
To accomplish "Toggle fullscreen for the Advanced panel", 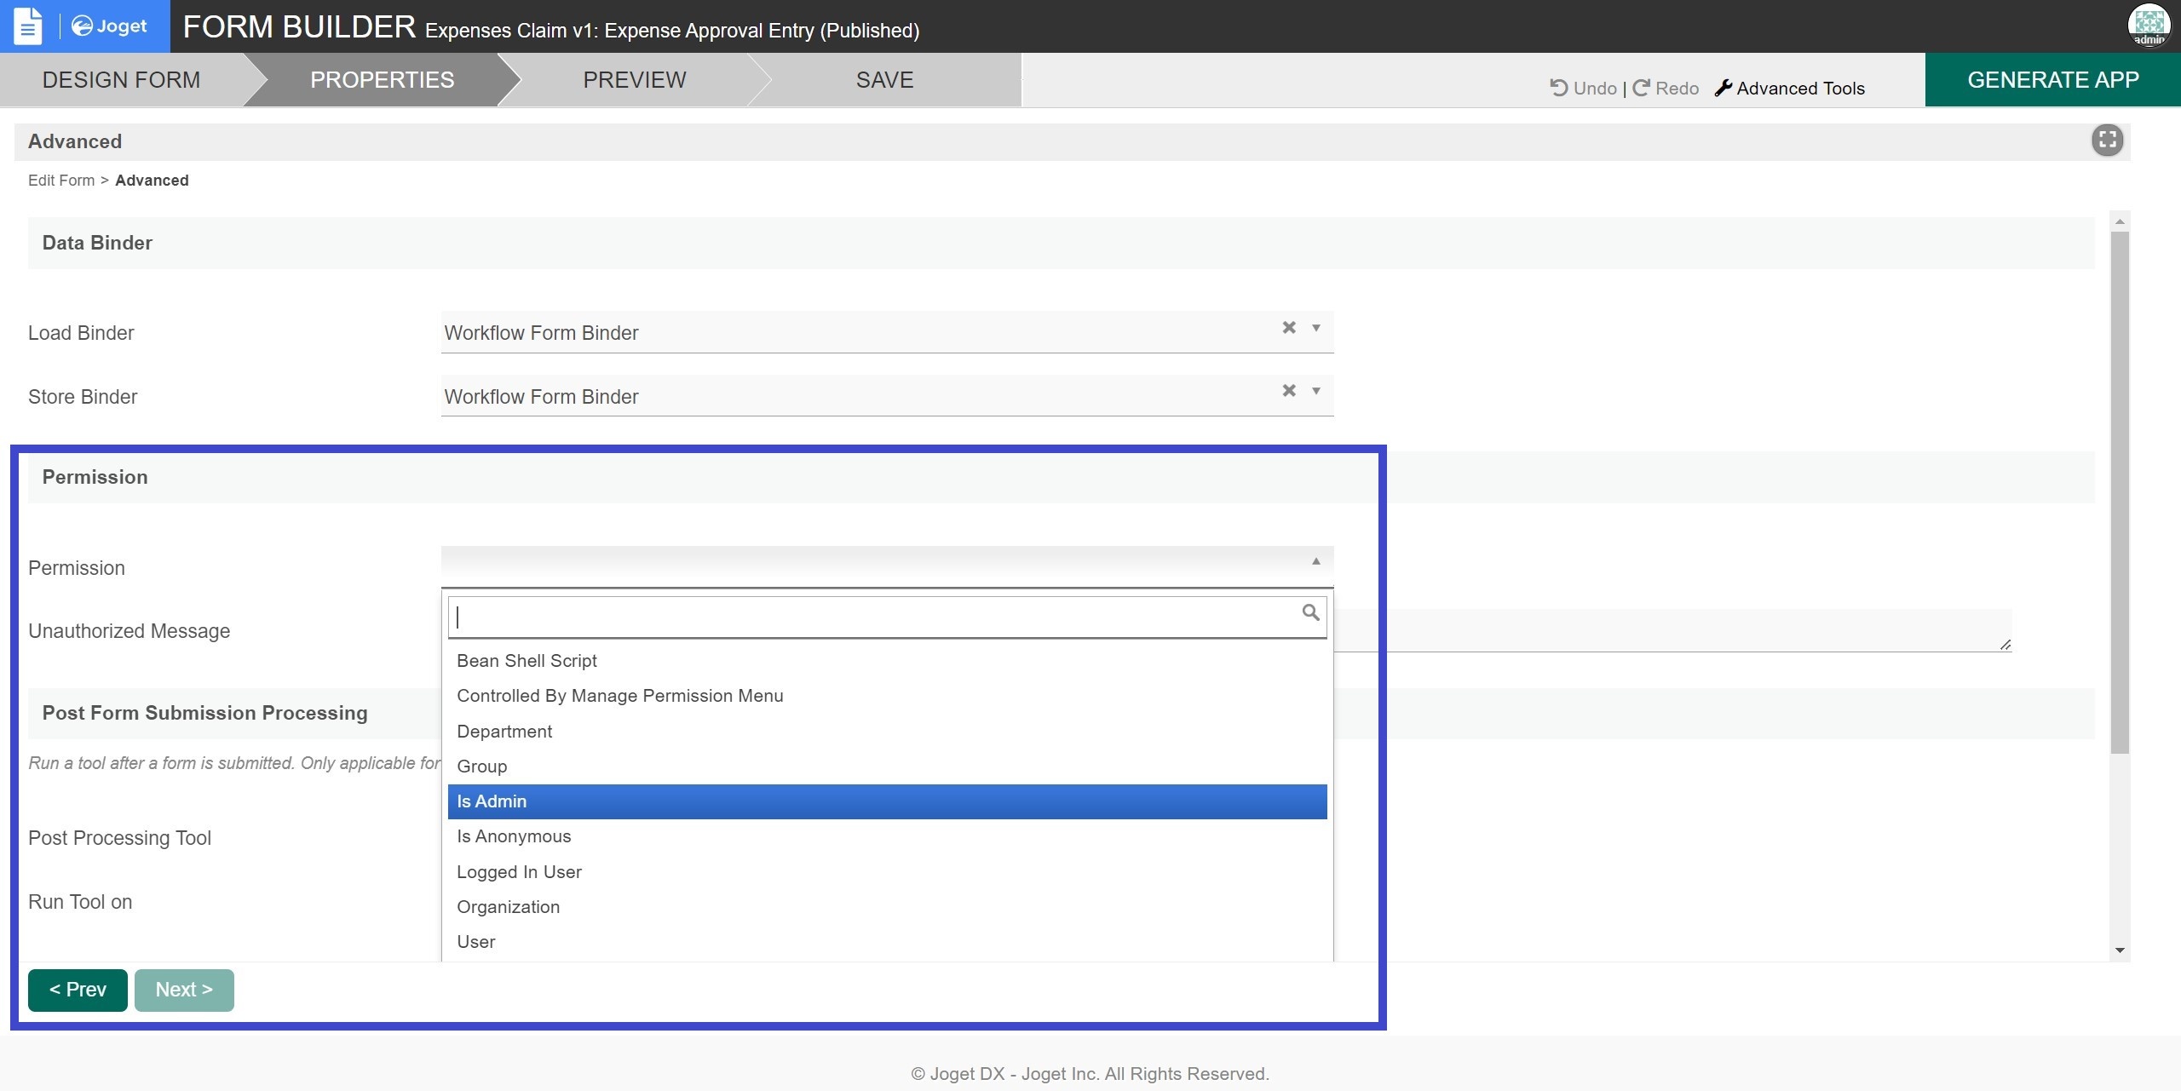I will 2107,141.
